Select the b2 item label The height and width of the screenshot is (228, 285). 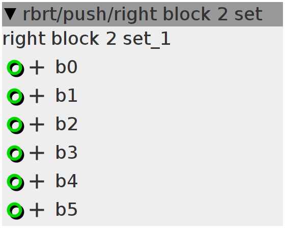pyautogui.click(x=67, y=124)
